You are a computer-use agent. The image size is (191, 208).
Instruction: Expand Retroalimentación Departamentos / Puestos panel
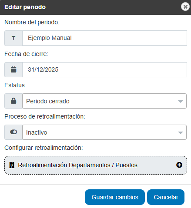(96, 165)
